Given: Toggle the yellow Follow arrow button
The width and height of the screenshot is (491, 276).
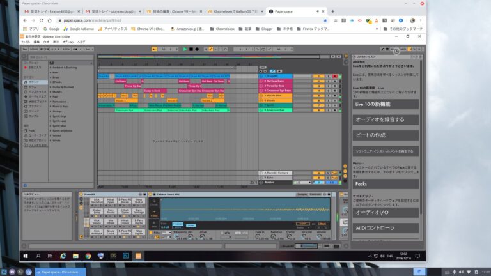Looking at the screenshot, I should click(154, 49).
